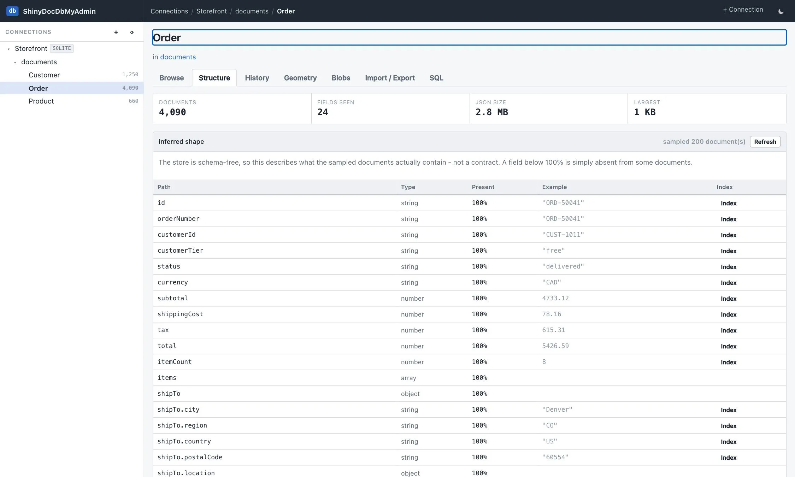Viewport: 795px width, 477px height.
Task: Create index on customerId field
Action: pos(729,235)
